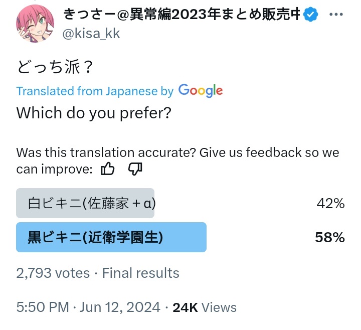The image size is (361, 330).
Task: Click the 58% result label
Action: 330,237
